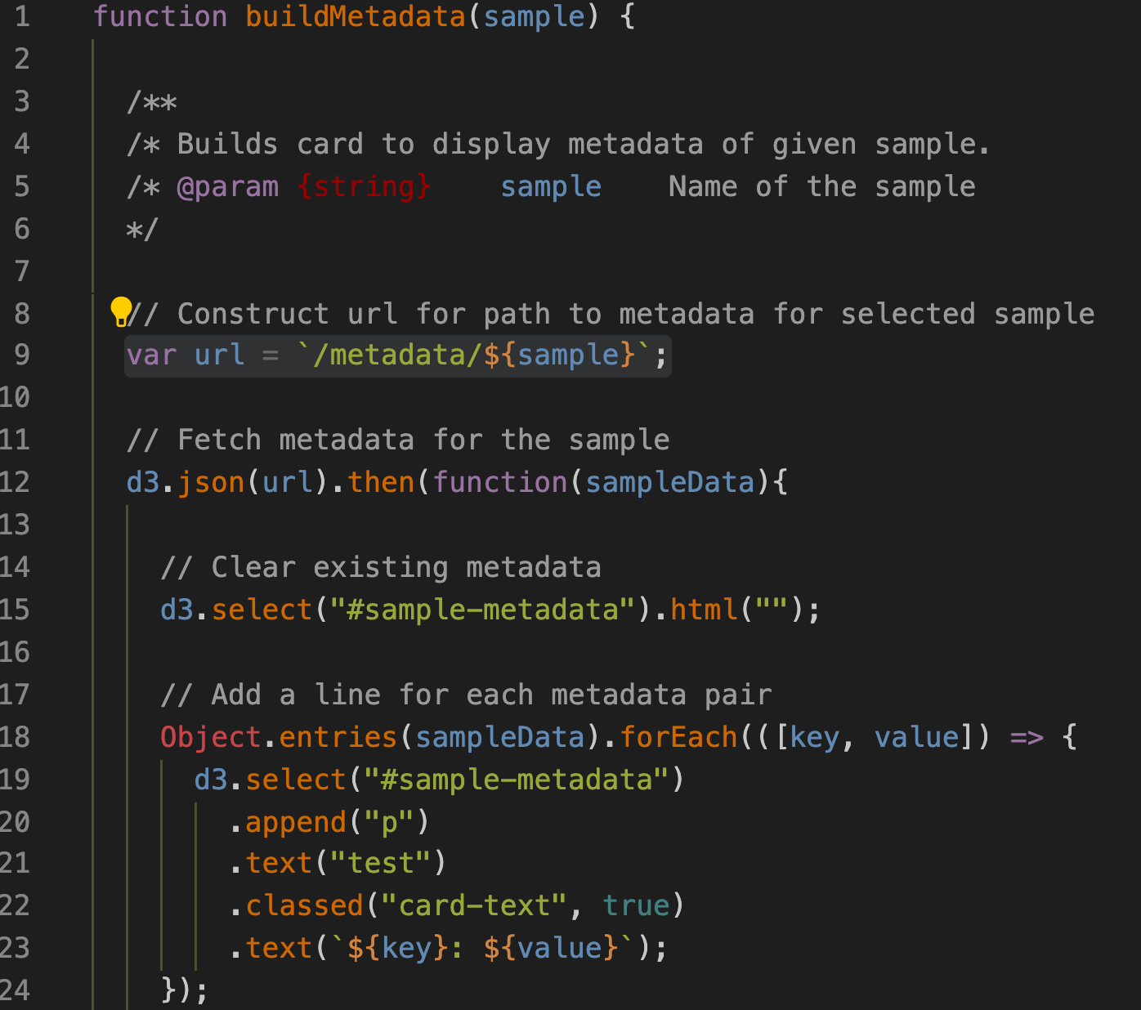Click the 'Clear existing metadata' comment

381,567
